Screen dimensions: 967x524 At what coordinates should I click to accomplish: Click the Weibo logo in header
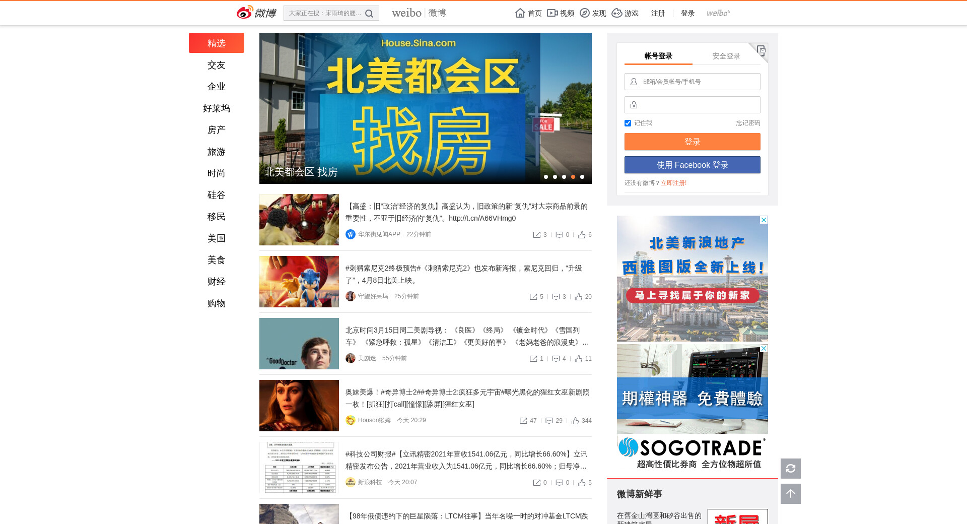[256, 13]
